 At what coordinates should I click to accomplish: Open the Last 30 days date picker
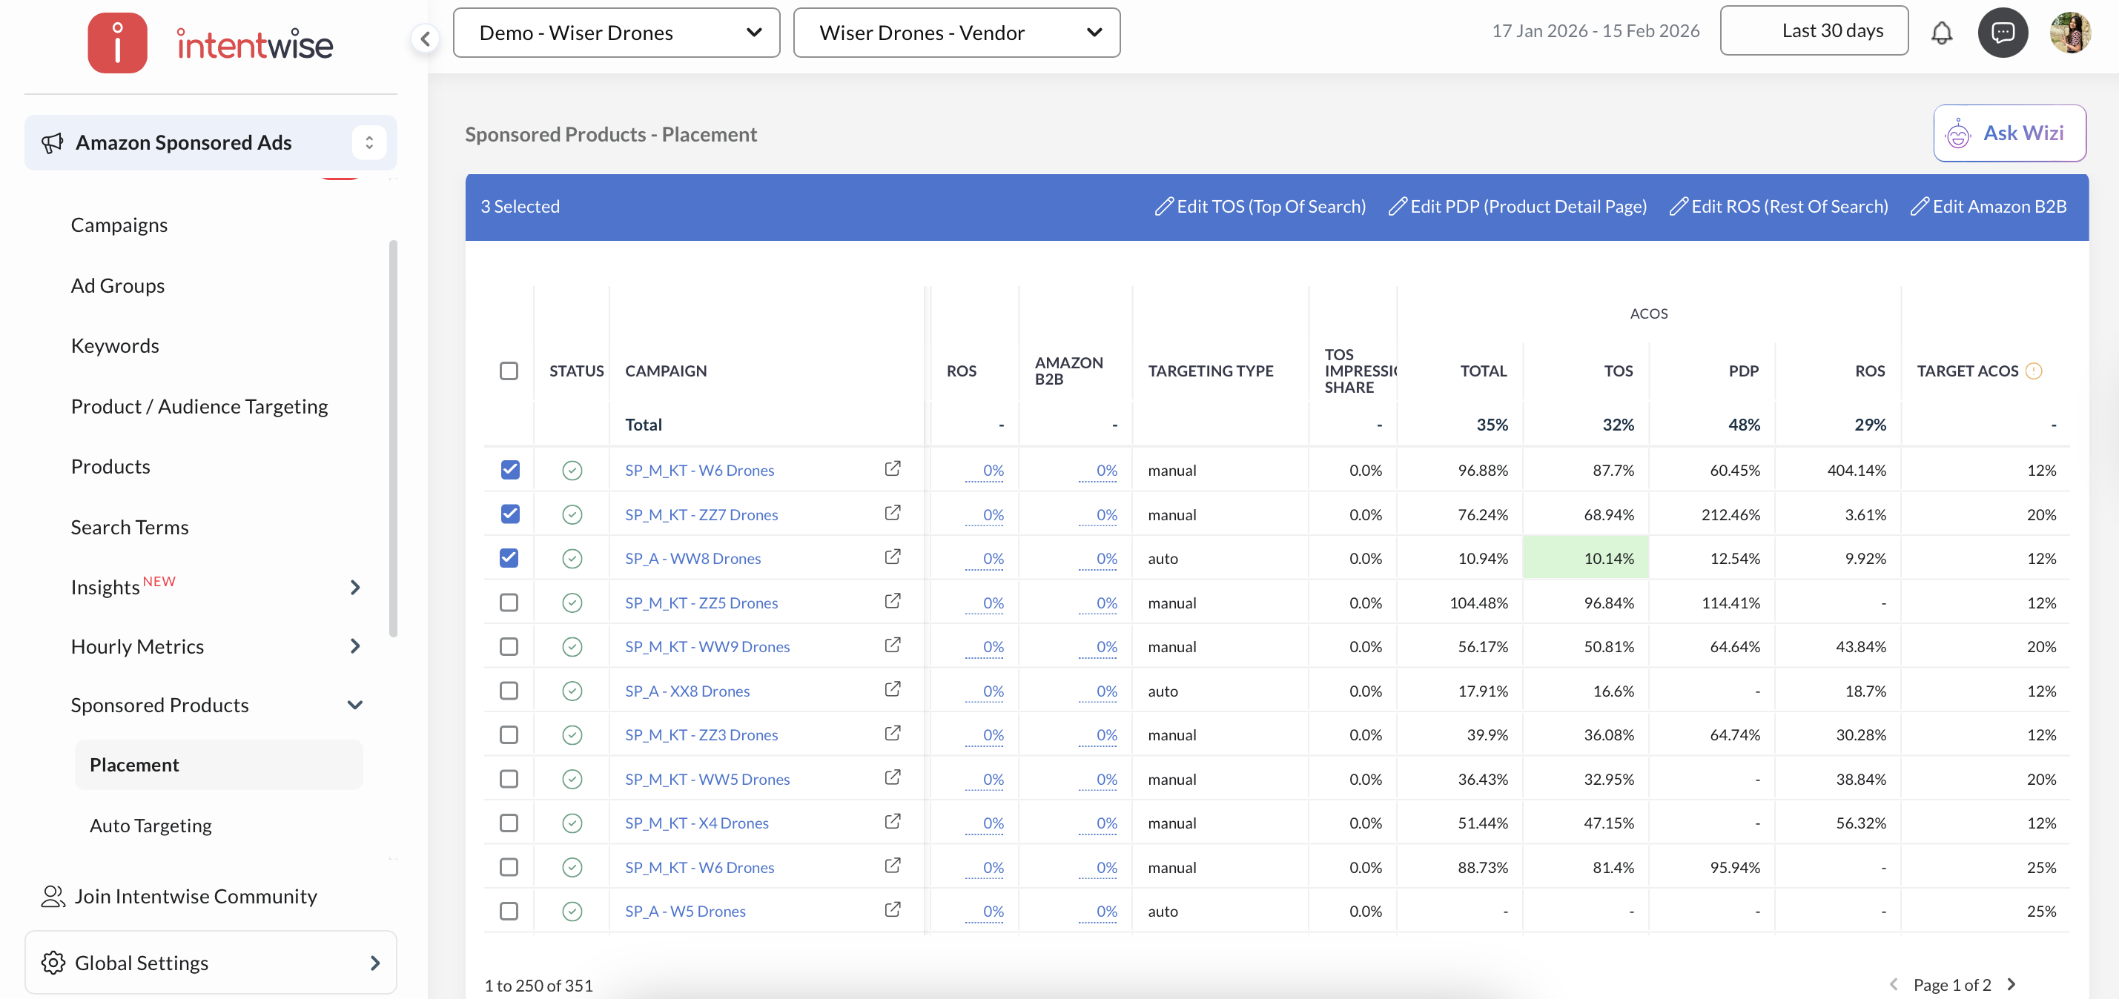1813,31
